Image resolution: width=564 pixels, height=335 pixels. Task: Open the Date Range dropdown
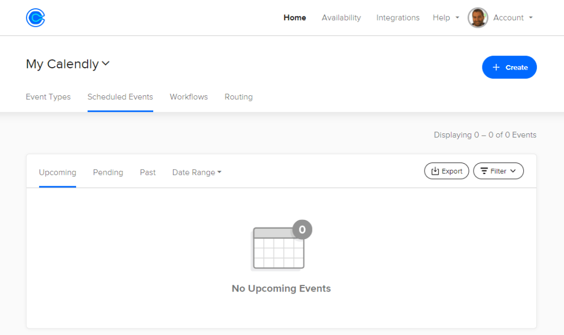(197, 172)
